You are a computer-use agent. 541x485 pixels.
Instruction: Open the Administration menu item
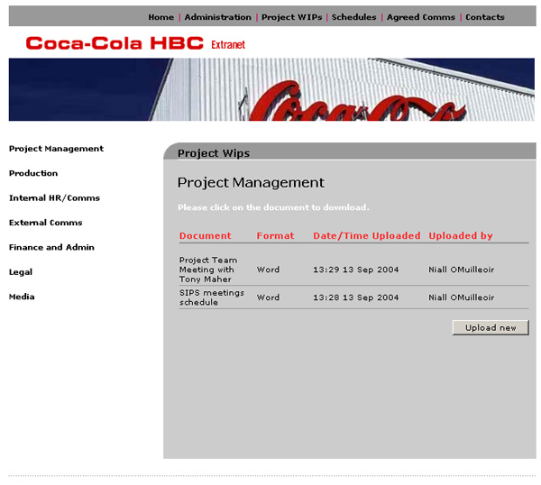pyautogui.click(x=217, y=17)
